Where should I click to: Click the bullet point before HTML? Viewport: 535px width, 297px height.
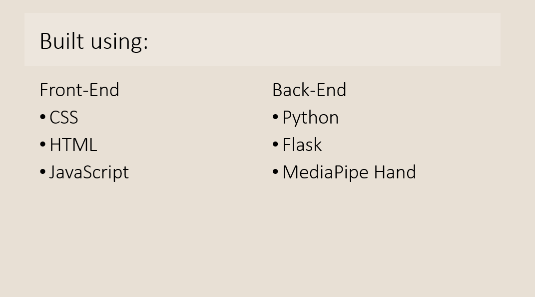(42, 145)
